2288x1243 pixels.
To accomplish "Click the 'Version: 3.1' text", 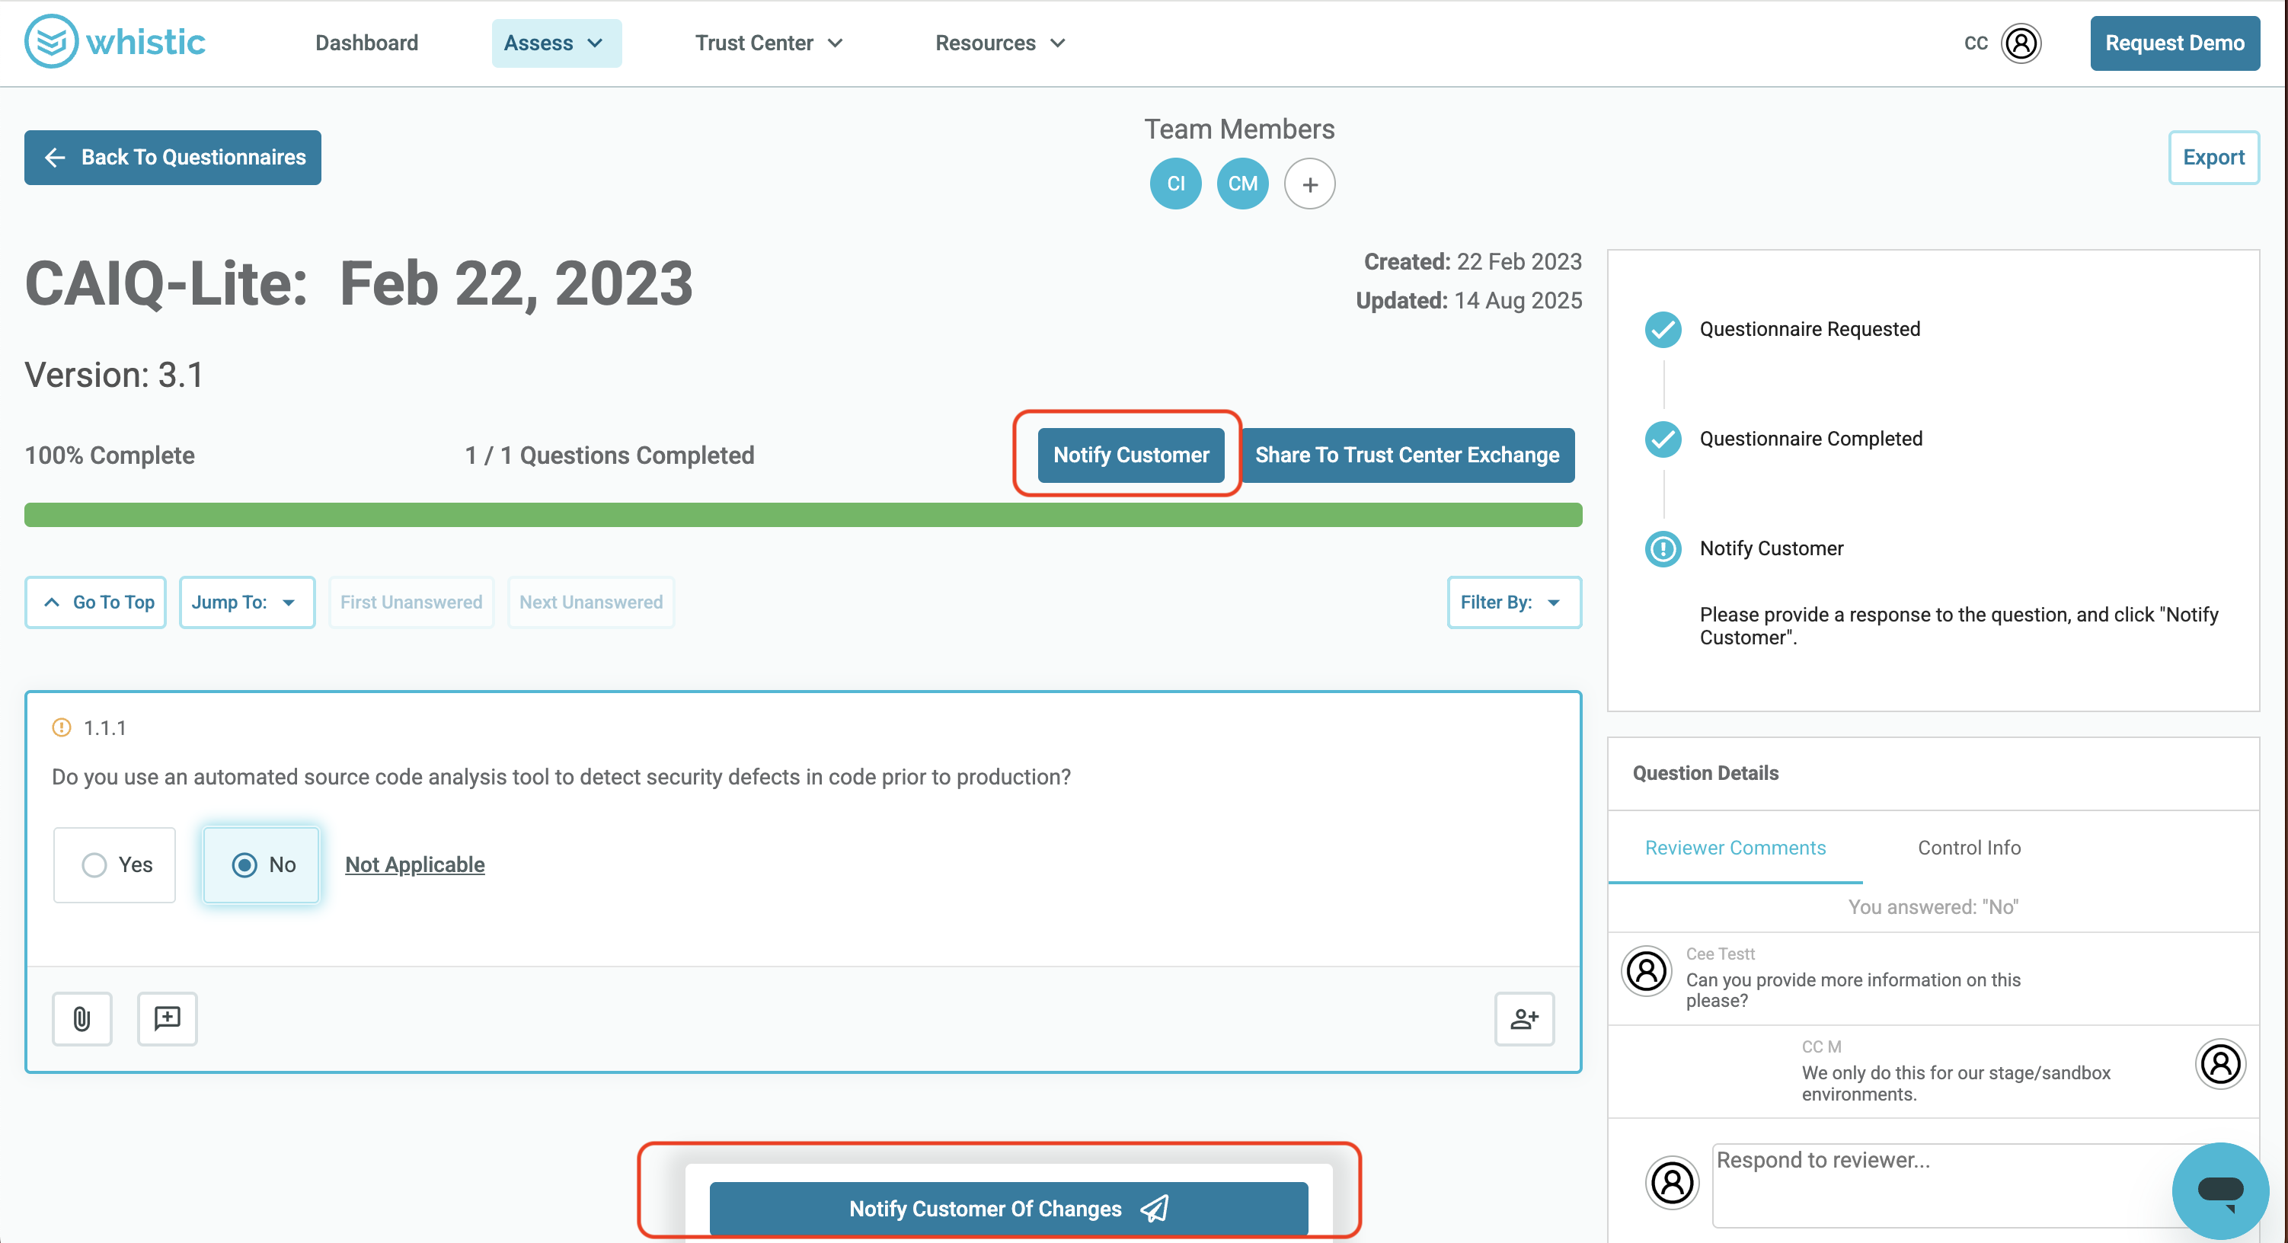I will click(113, 375).
